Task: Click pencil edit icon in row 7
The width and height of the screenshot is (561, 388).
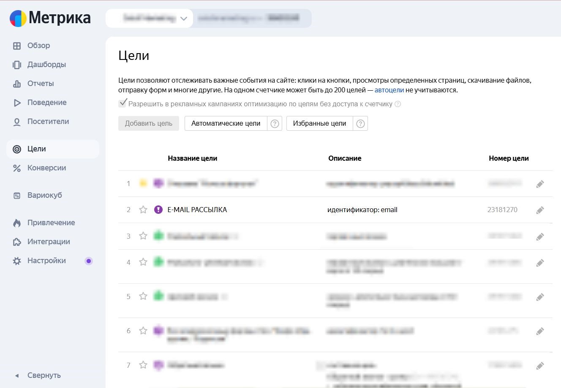Action: pyautogui.click(x=540, y=366)
